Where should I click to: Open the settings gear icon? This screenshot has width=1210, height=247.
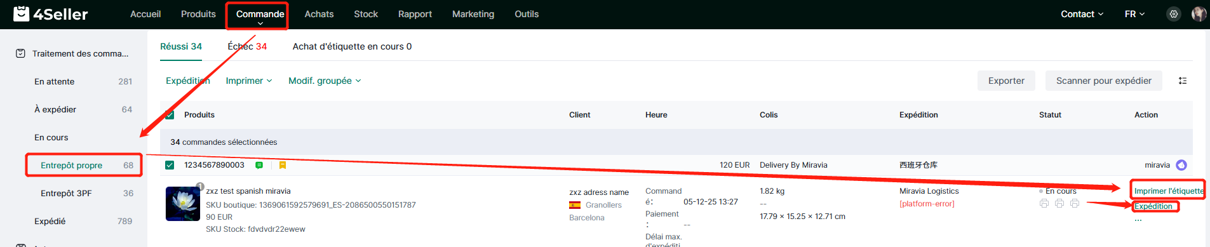[x=1174, y=14]
